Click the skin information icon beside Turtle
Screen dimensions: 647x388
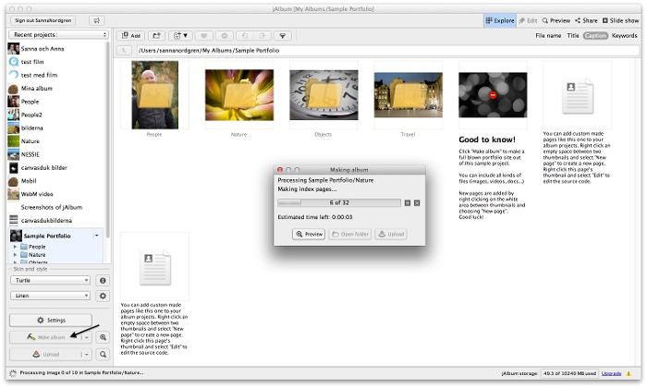point(103,280)
